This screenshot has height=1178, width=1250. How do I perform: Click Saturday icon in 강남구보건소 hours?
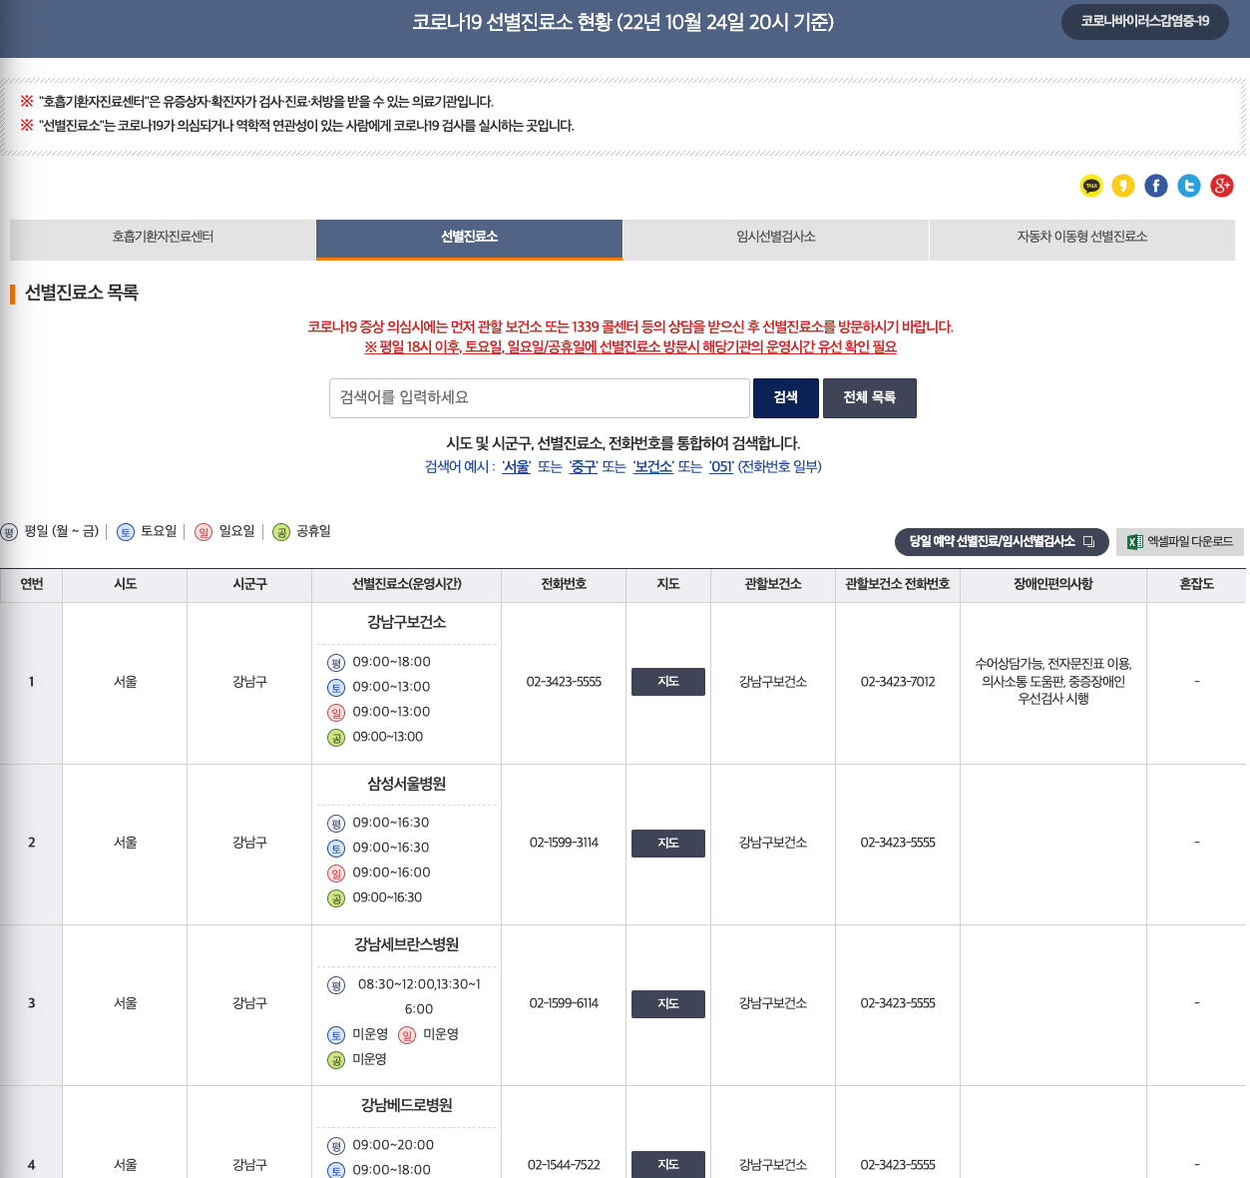coord(336,688)
